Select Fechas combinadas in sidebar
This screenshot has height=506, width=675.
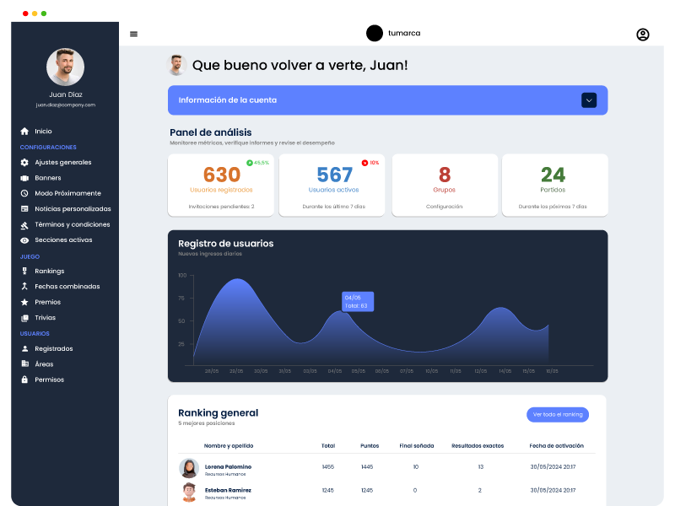point(67,287)
